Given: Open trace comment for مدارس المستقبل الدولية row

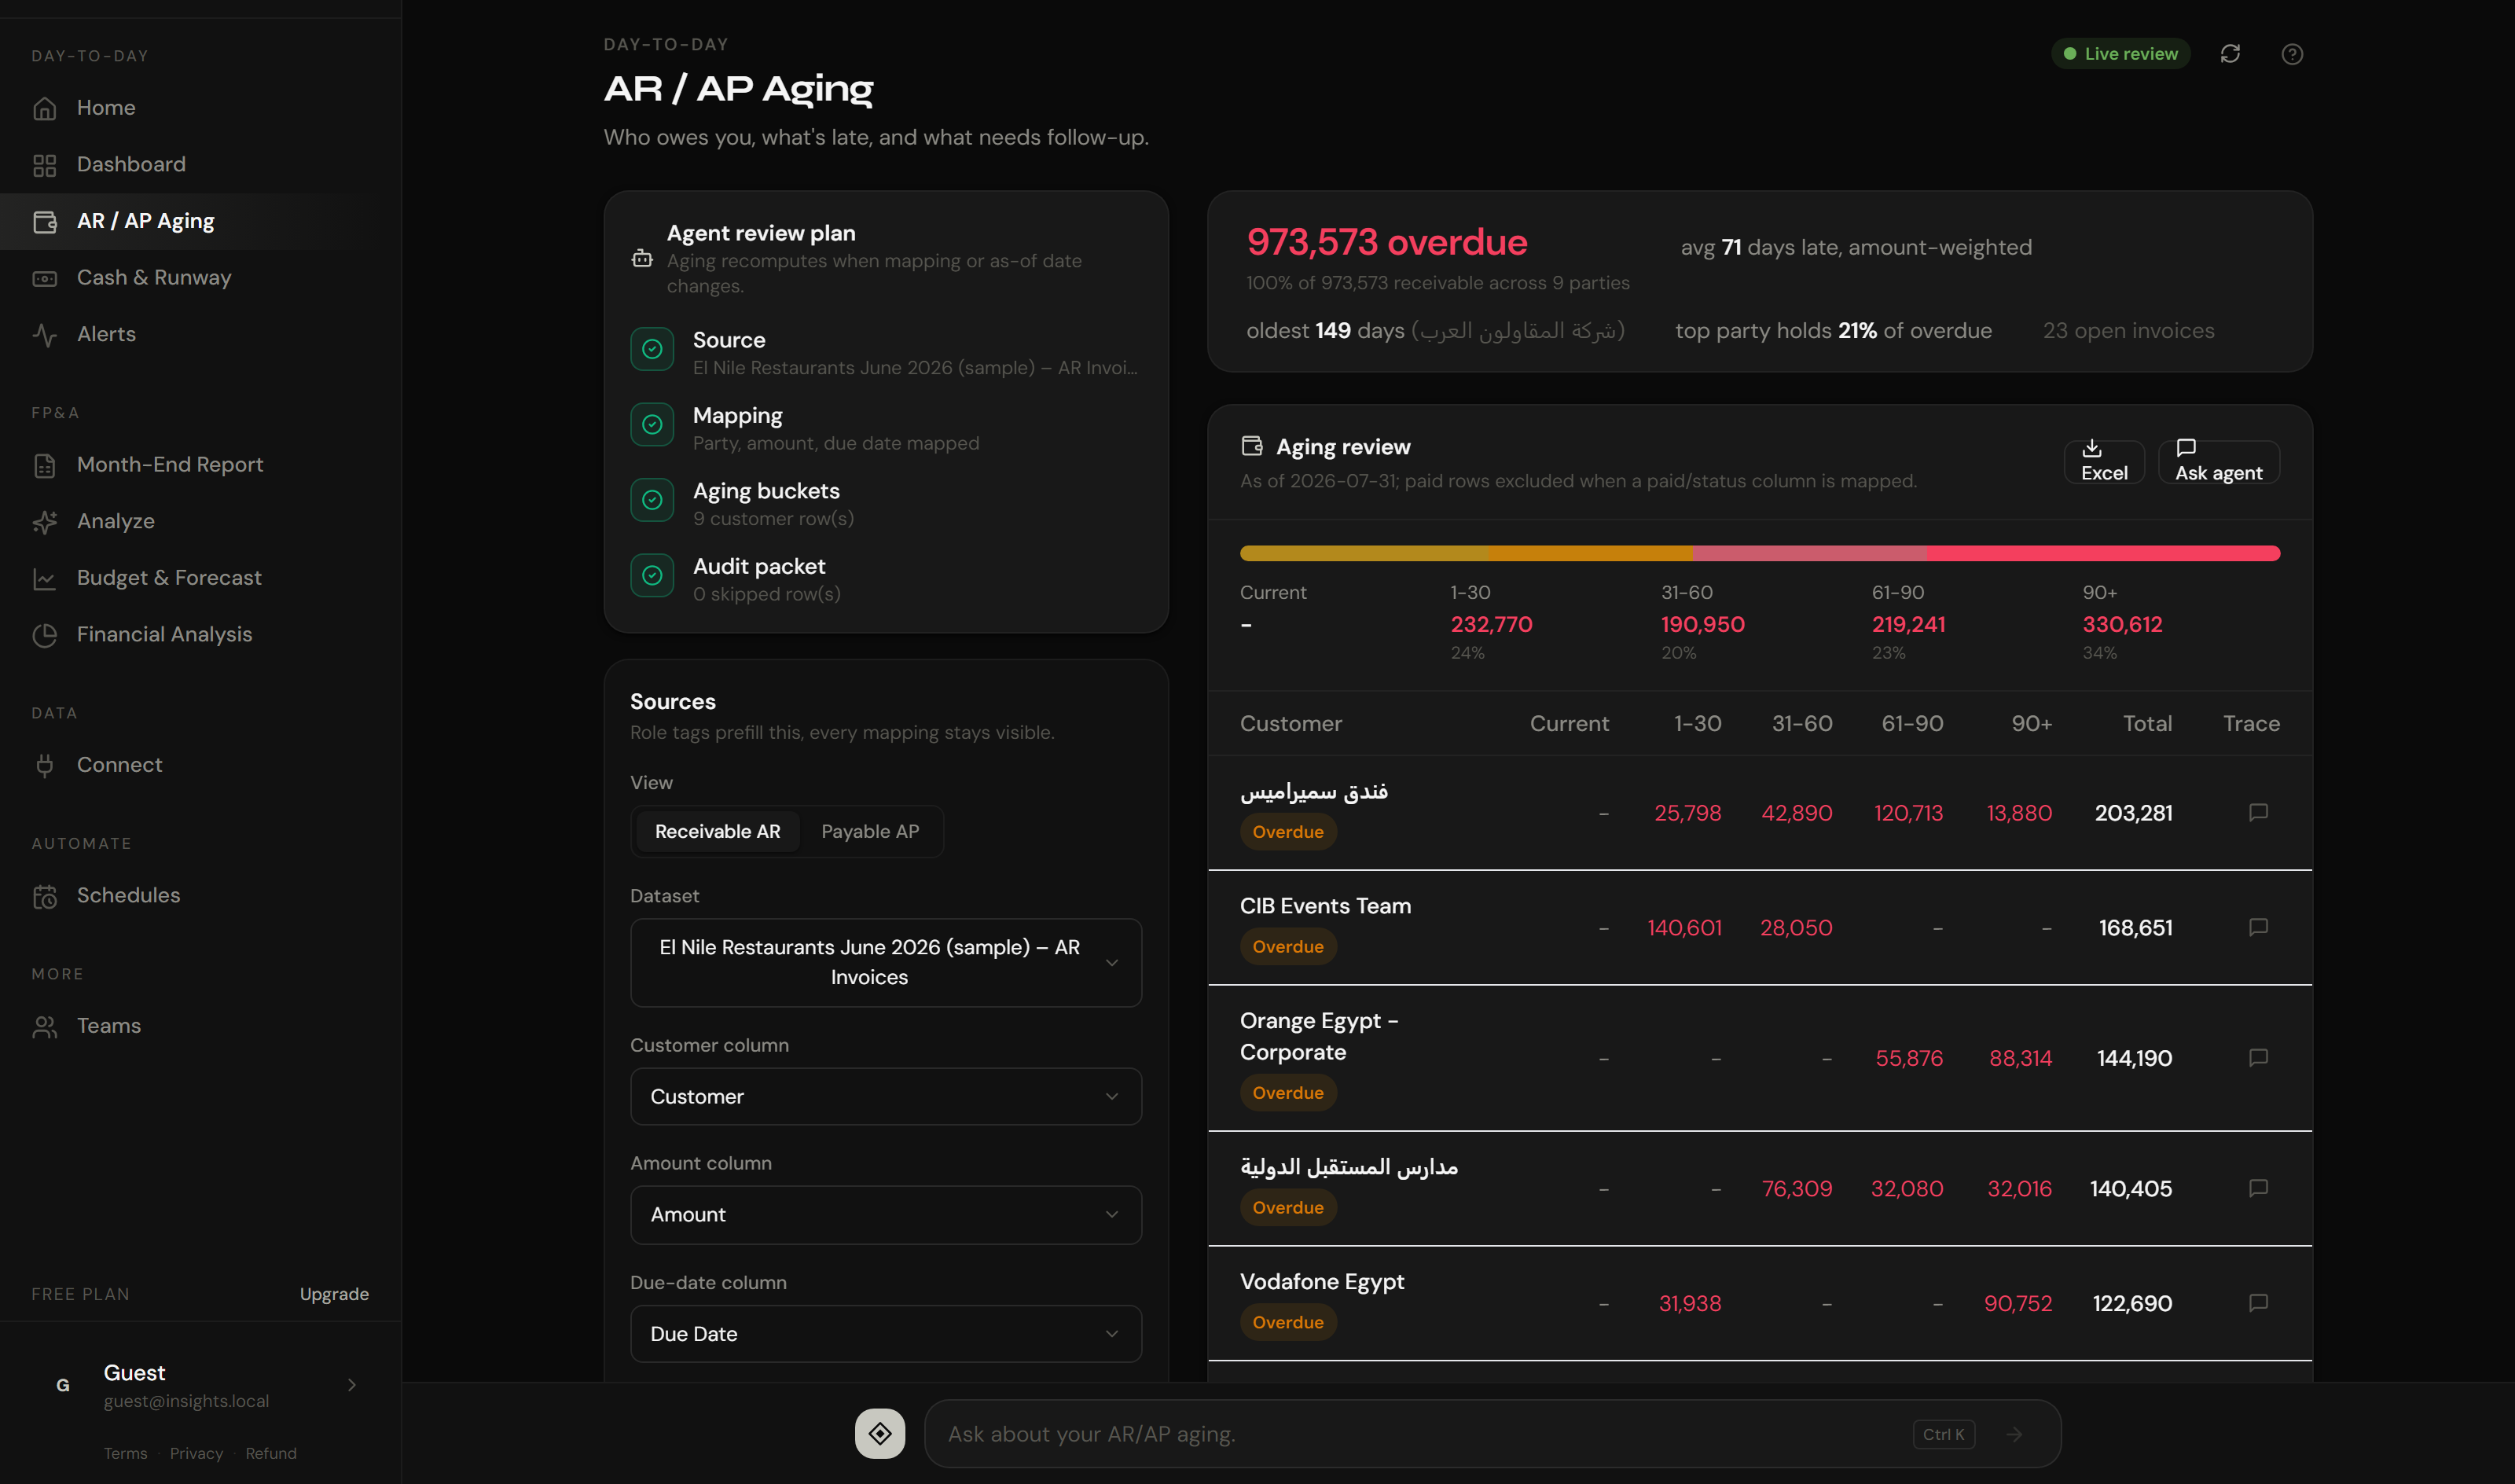Looking at the screenshot, I should pyautogui.click(x=2258, y=1188).
